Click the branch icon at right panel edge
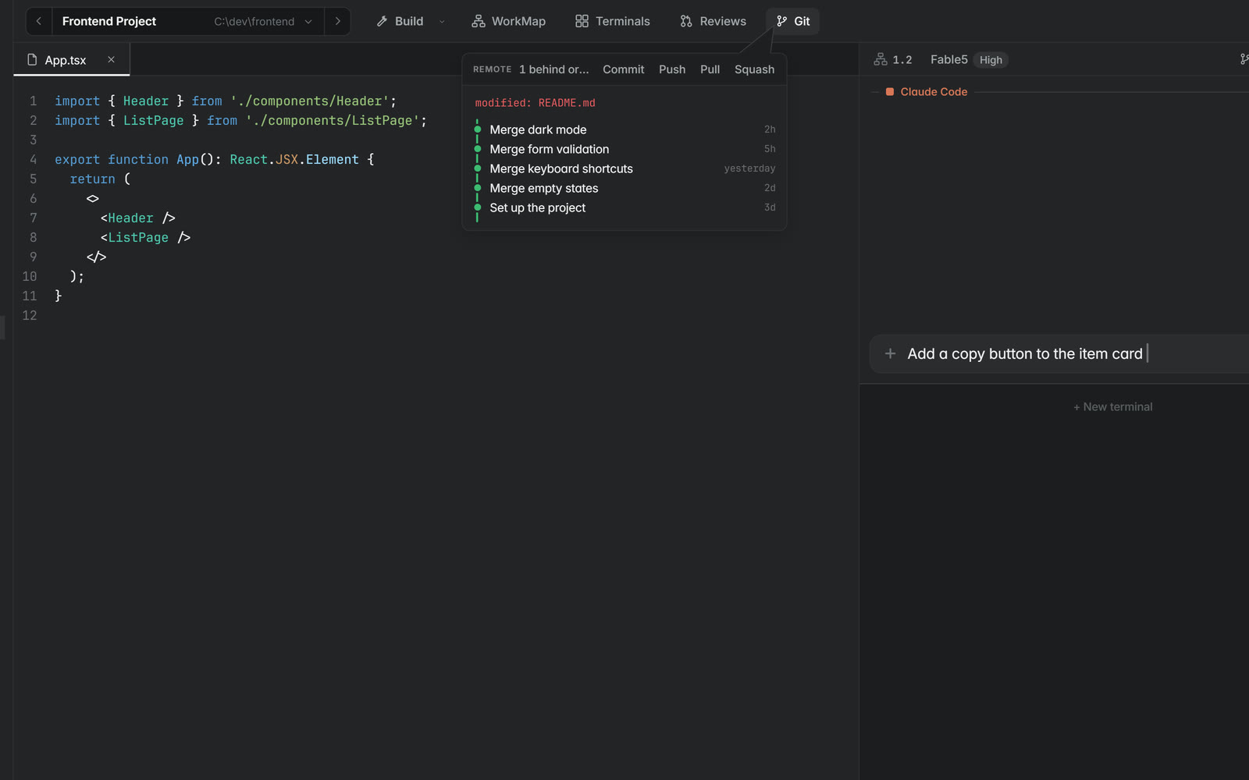1249x780 pixels. point(1244,59)
